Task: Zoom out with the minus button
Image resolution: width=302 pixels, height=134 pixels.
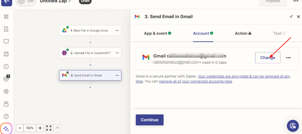Action: click(x=20, y=128)
